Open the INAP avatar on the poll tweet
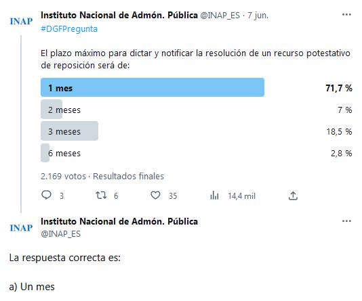The height and width of the screenshot is (301, 362). tap(21, 21)
